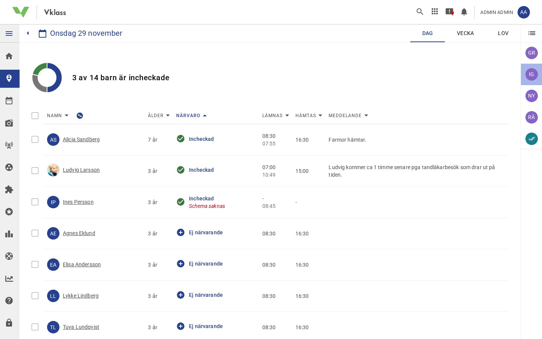Open the sidebar calendar icon

(9, 101)
